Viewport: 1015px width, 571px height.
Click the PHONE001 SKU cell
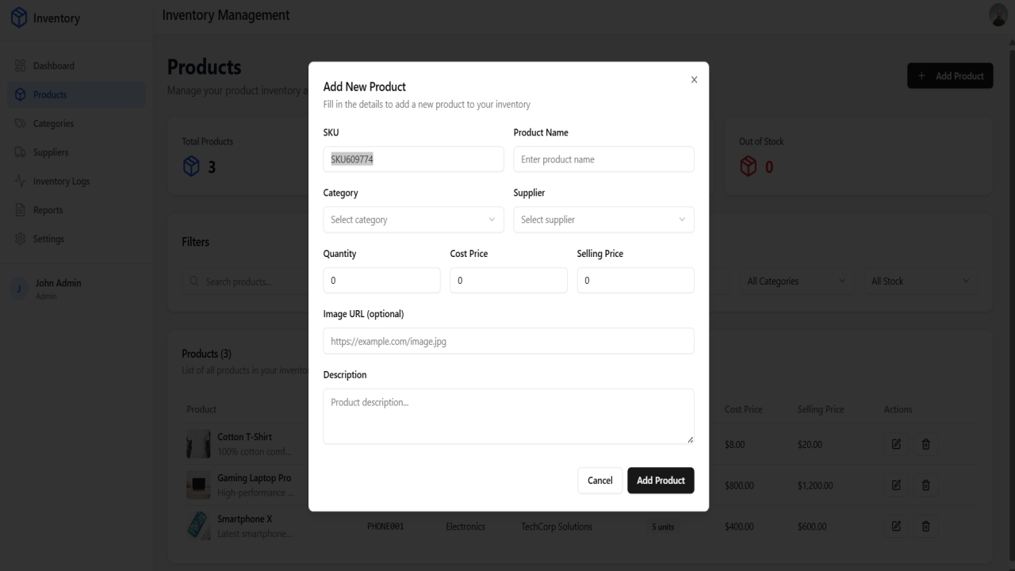pos(385,527)
